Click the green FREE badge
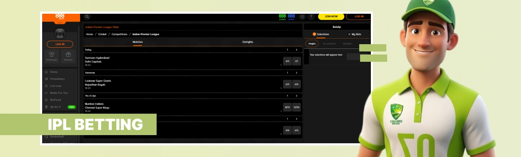The image size is (521, 157). (x=71, y=107)
